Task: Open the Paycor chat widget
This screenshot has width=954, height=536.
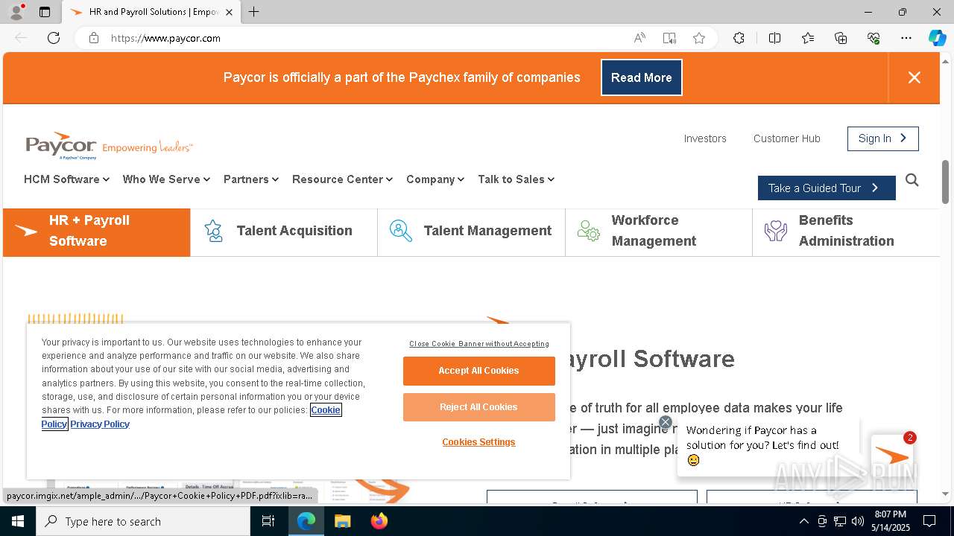Action: pos(892,456)
